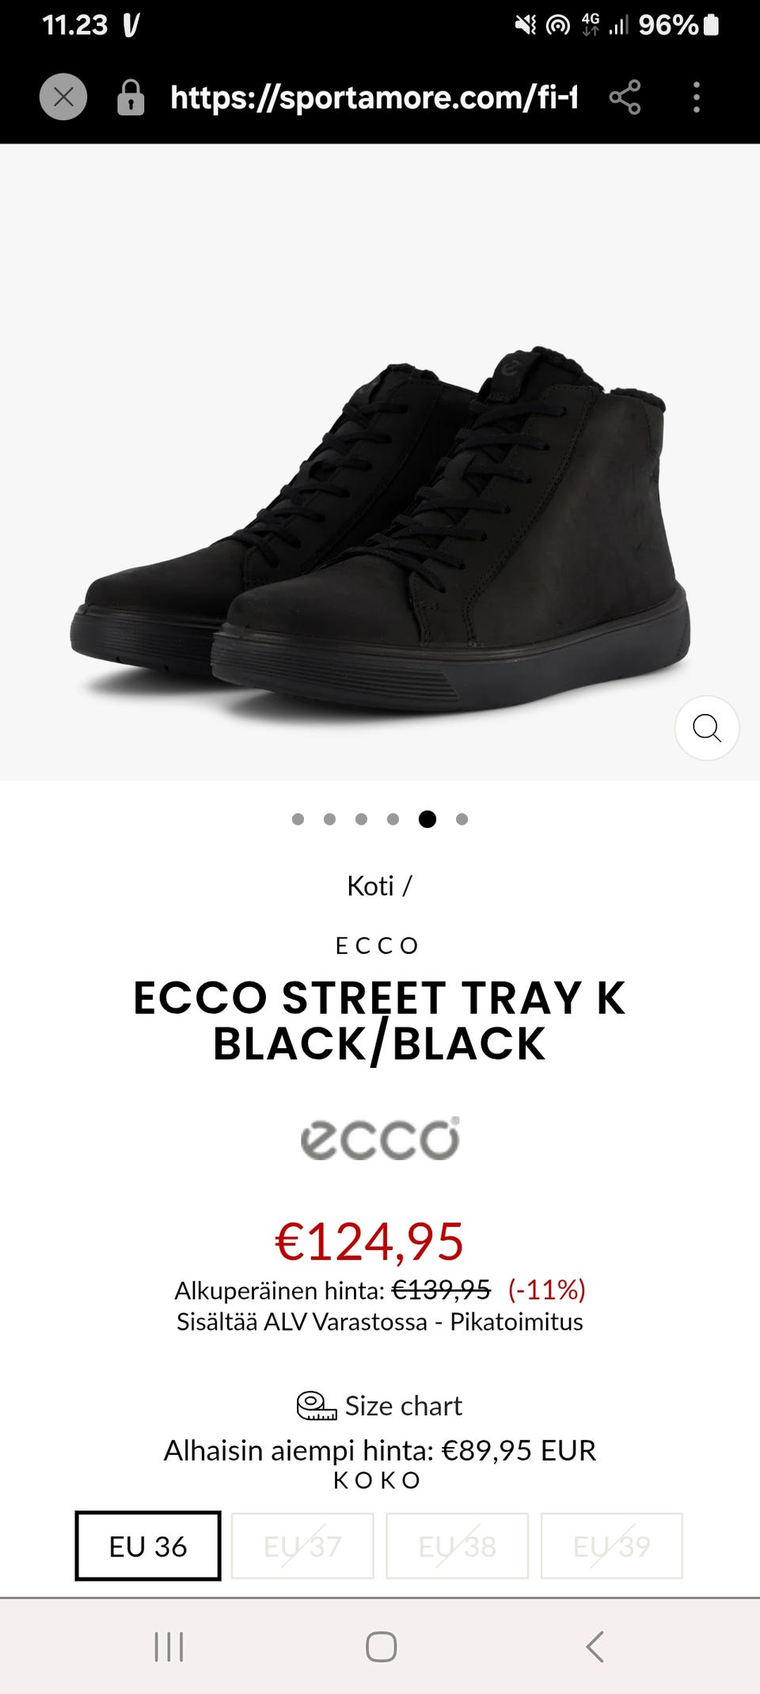This screenshot has width=760, height=1694.
Task: Tap the Android recent apps icon
Action: tap(169, 1647)
